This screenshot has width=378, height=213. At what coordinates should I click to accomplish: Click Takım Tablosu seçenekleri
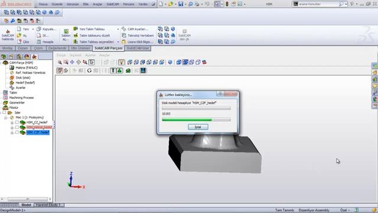pos(94,42)
